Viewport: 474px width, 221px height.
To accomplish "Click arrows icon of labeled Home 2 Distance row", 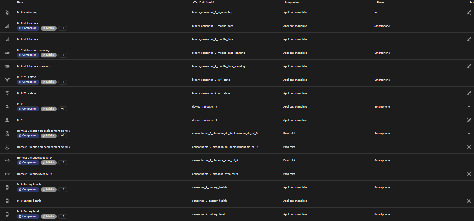I will click(x=7, y=160).
